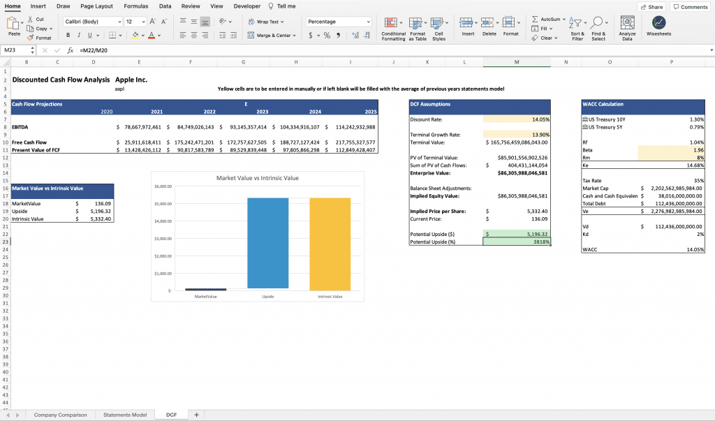Viewport: 715px width, 421px height.
Task: Add a new sheet with the plus button
Action: [x=196, y=415]
